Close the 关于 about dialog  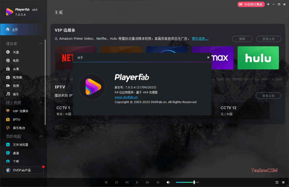pyautogui.click(x=208, y=57)
